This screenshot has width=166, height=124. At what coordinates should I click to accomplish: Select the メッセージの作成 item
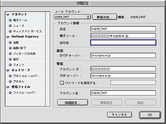[x=25, y=54]
